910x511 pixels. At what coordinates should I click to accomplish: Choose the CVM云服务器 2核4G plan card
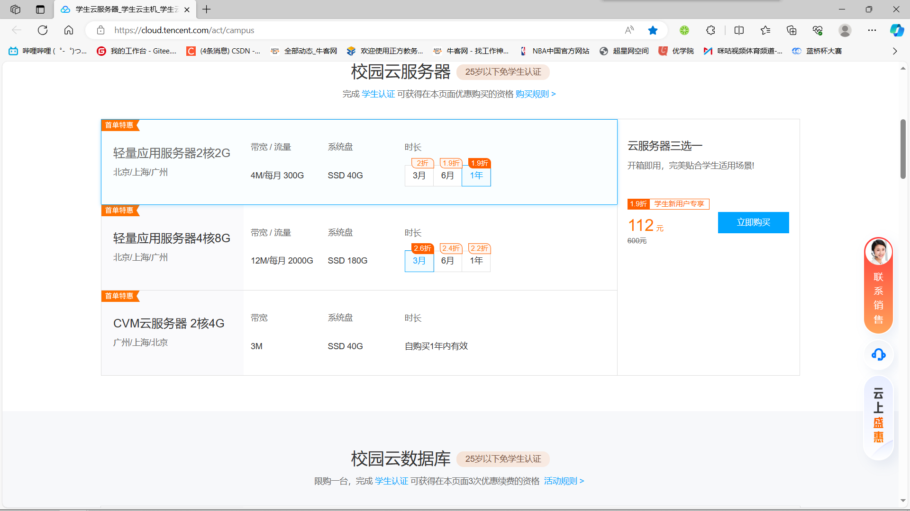[x=359, y=333]
